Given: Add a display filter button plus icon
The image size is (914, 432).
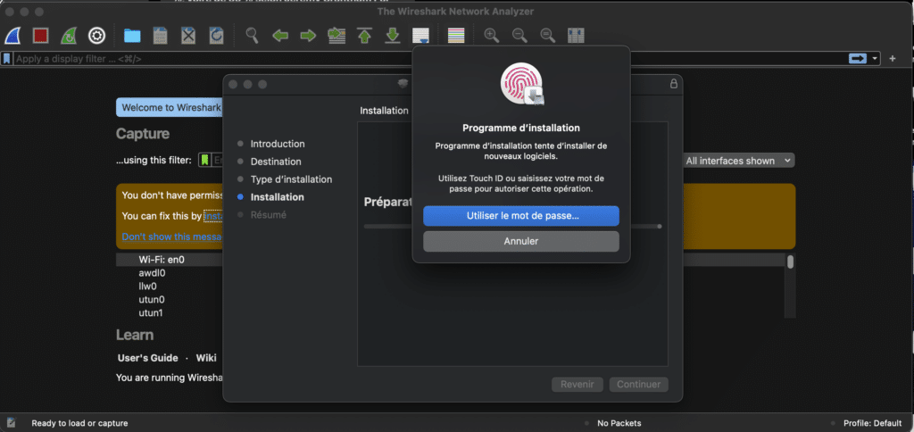Looking at the screenshot, I should pos(893,58).
